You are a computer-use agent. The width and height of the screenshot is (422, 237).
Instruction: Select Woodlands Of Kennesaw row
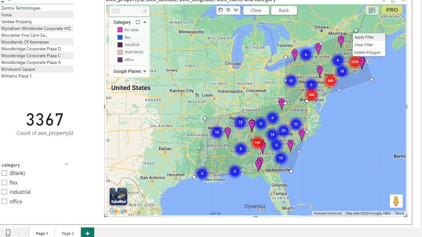(x=37, y=42)
